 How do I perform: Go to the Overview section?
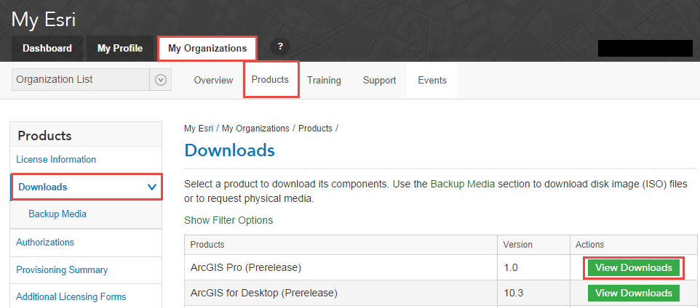(x=213, y=81)
